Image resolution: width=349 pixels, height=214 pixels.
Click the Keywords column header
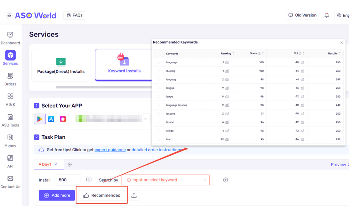click(x=172, y=53)
